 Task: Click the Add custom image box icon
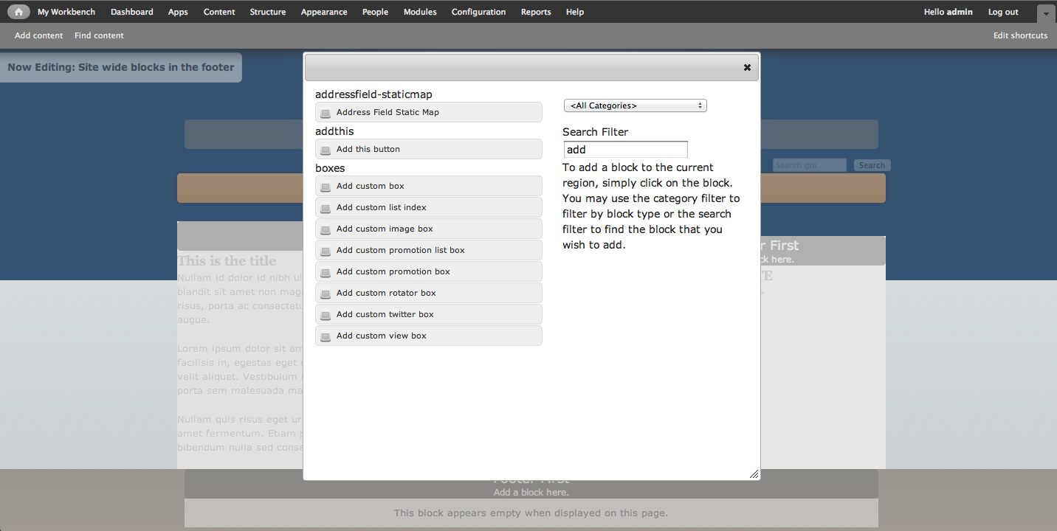326,229
